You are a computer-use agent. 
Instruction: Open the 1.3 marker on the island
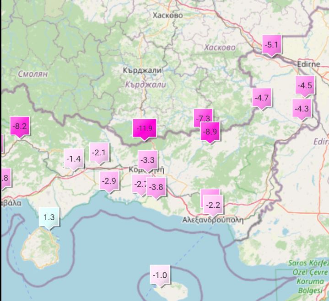49,217
